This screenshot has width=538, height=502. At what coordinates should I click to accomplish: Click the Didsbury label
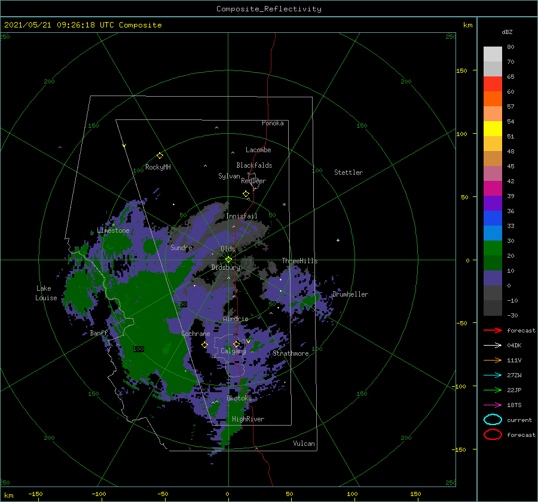click(x=225, y=267)
